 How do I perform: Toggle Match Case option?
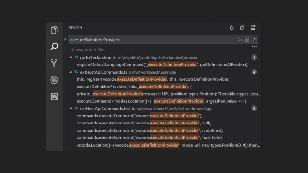(x=239, y=40)
